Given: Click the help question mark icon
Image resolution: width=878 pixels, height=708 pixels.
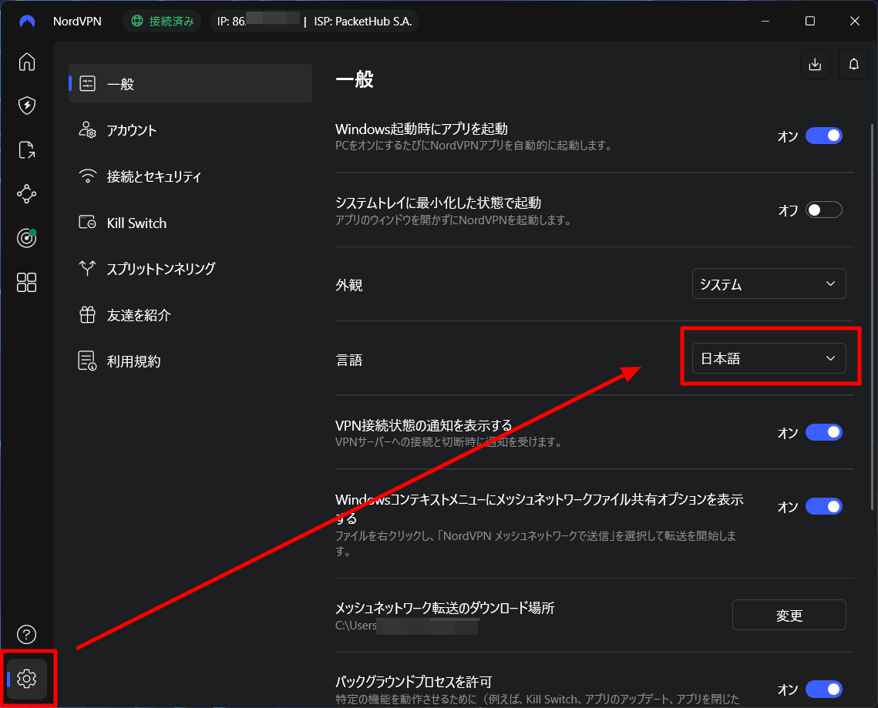Looking at the screenshot, I should click(x=27, y=634).
